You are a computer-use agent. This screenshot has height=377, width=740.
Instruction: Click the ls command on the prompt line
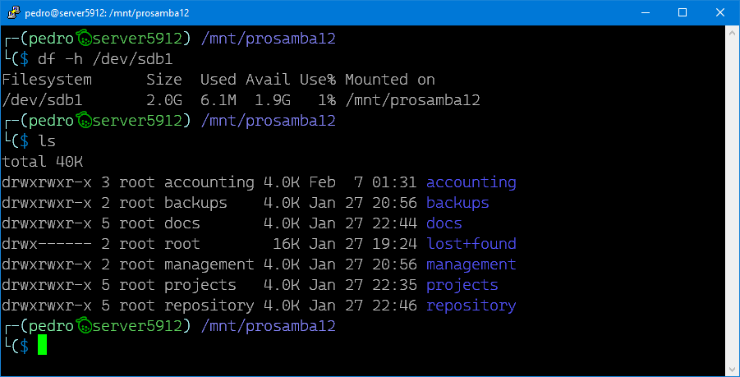click(47, 141)
